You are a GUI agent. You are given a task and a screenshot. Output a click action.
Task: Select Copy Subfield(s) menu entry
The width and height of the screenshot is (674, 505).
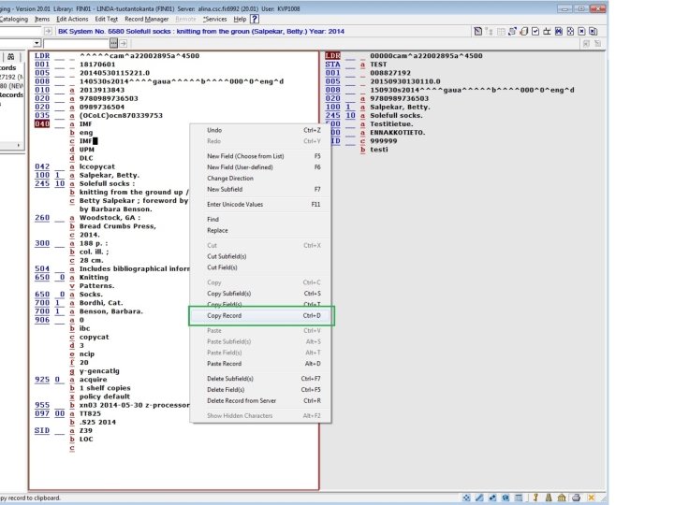(x=260, y=294)
